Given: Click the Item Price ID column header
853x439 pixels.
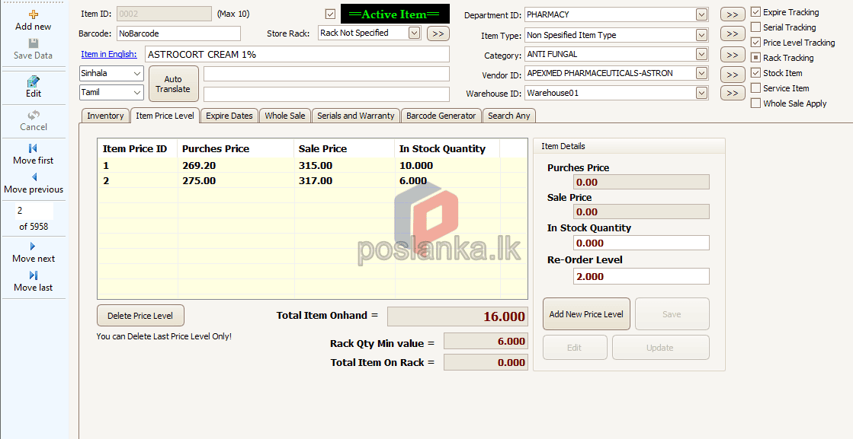Looking at the screenshot, I should pos(138,148).
